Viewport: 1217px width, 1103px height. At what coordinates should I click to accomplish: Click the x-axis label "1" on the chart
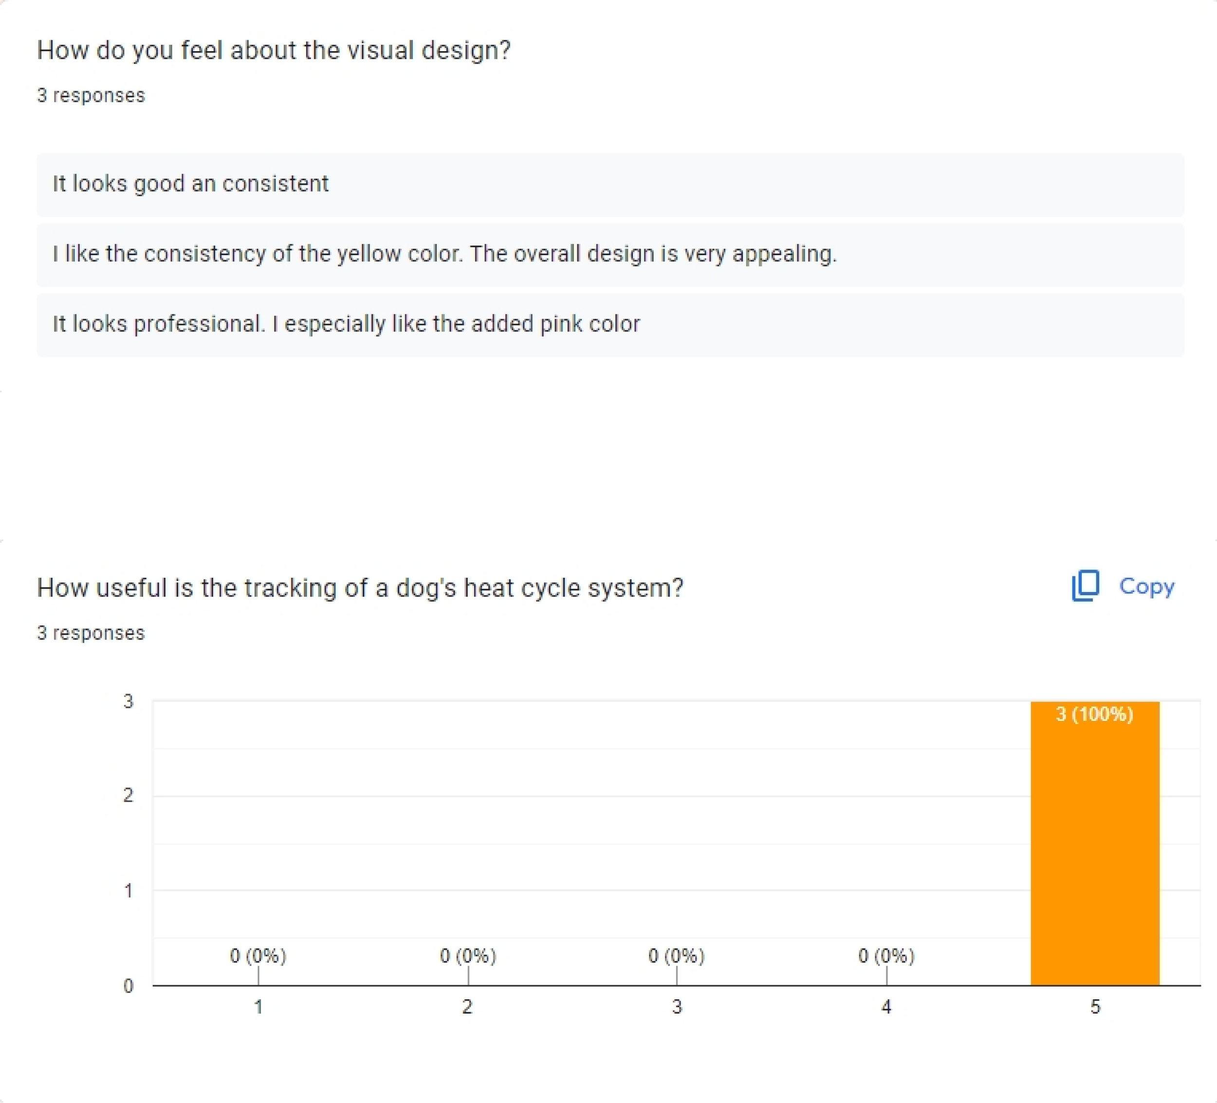(258, 1007)
